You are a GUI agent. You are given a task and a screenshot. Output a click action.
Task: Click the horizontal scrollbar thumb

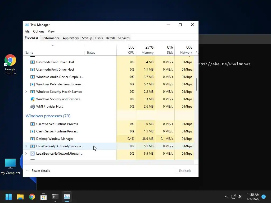(x=89, y=162)
